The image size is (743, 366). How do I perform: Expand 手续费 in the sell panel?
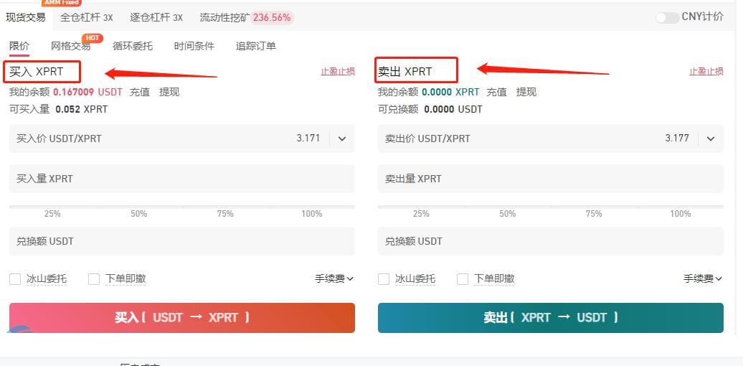(x=703, y=278)
